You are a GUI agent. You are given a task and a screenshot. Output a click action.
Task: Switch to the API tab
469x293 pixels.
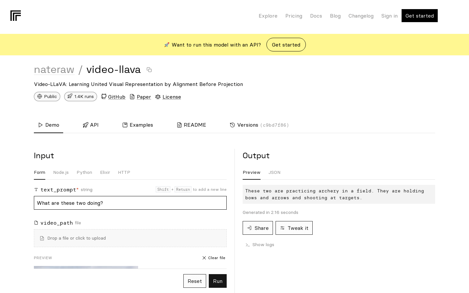(91, 125)
